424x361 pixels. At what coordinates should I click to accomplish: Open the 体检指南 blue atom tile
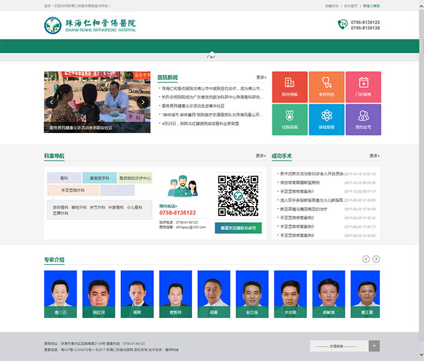[x=326, y=119]
